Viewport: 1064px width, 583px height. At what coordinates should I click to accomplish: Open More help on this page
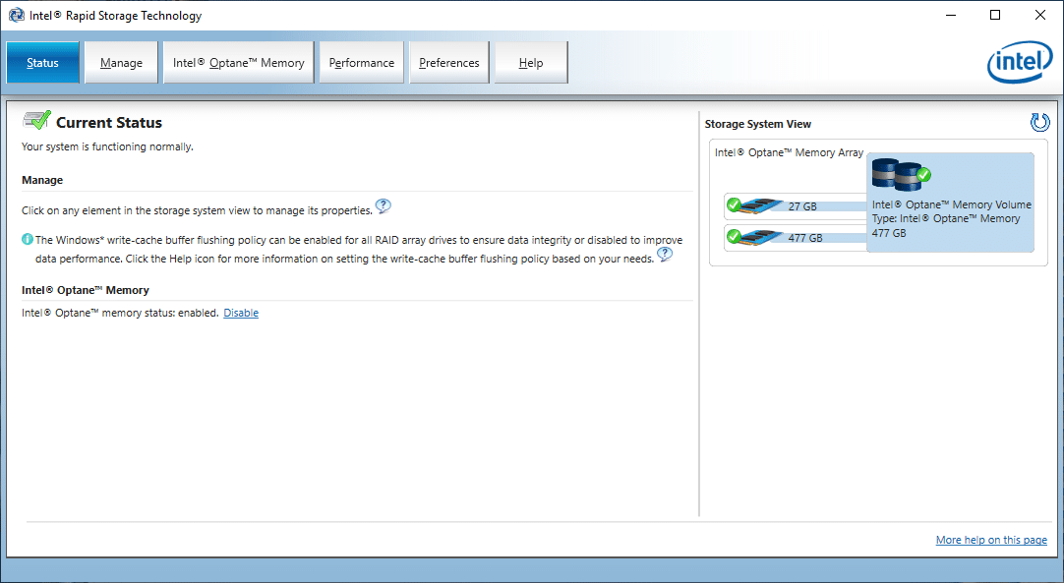991,540
